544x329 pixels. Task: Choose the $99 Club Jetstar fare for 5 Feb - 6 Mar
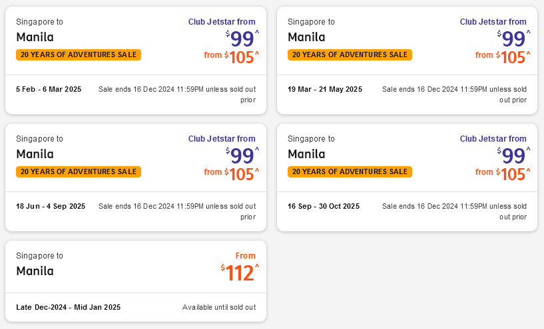click(242, 39)
